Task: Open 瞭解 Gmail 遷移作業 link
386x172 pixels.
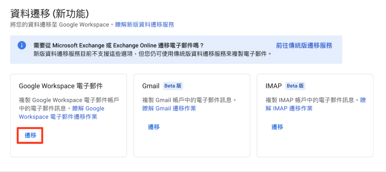Action: pos(169,108)
